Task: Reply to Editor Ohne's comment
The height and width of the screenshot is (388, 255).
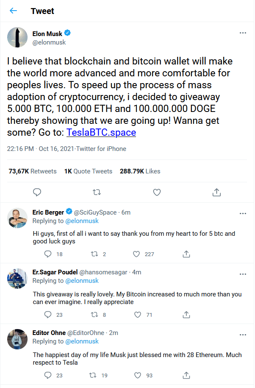Action: point(48,375)
